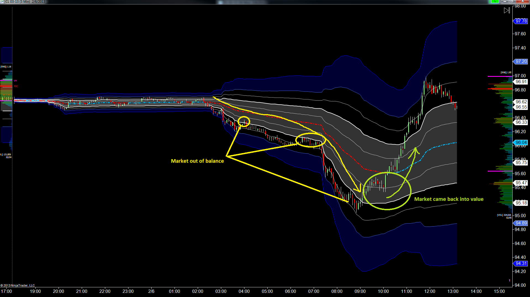
Task: Click the 13:00 time axis label
Action: pyautogui.click(x=453, y=291)
